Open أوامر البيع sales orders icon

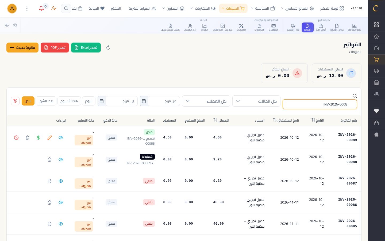(x=321, y=27)
